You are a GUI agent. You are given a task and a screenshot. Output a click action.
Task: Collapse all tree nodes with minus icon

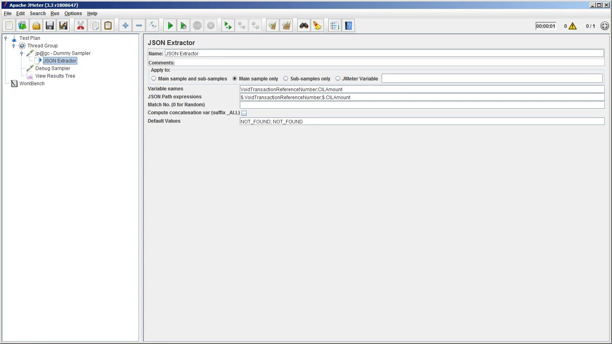(x=139, y=26)
